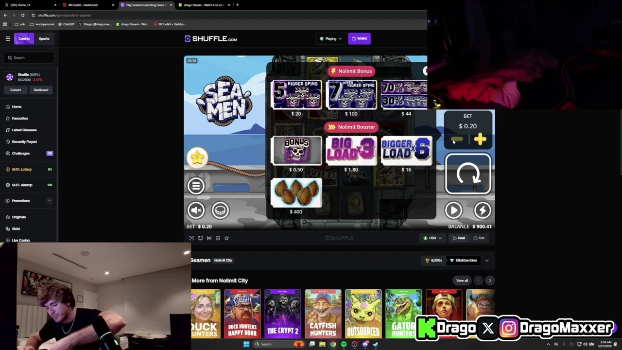Click the Shuffle.com logo

coord(211,39)
